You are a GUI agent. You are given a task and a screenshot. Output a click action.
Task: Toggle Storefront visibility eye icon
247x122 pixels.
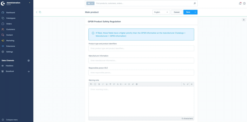[x=29, y=71]
